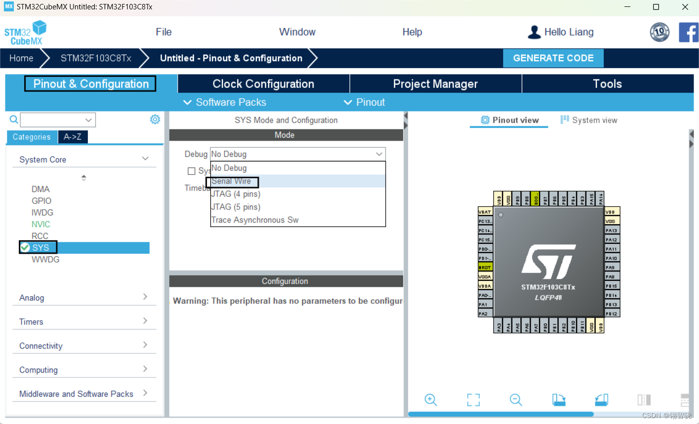Fit the chip to the view
This screenshot has height=424, width=699.
pyautogui.click(x=473, y=400)
